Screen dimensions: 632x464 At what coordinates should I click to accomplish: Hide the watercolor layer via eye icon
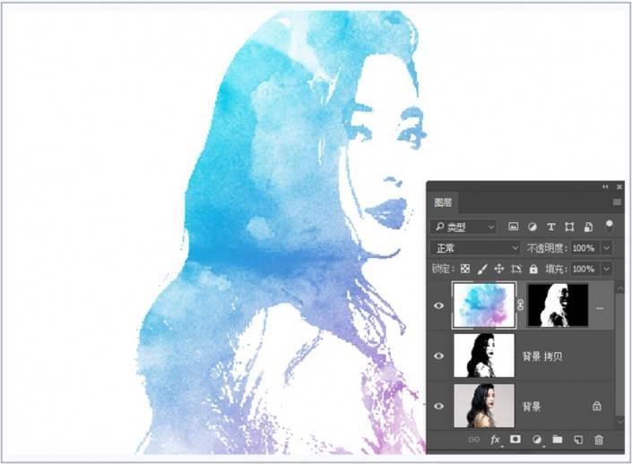coord(439,305)
